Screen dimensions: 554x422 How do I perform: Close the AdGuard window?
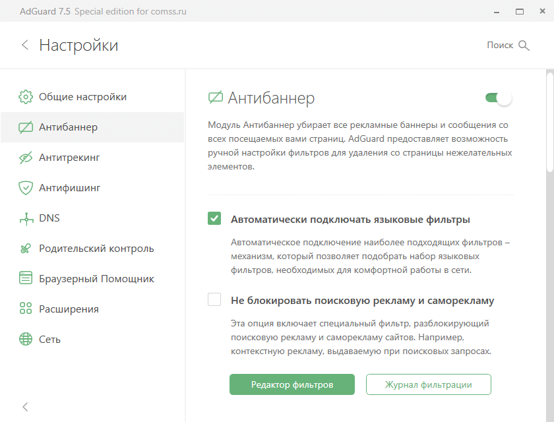pyautogui.click(x=542, y=11)
